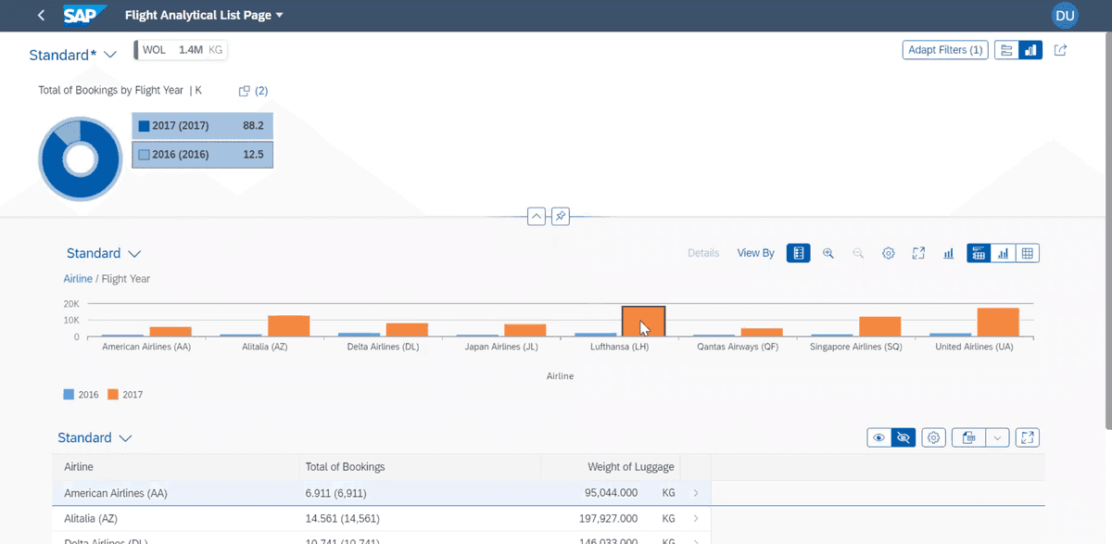Pin the header with the pushpin icon
The image size is (1112, 544).
tap(560, 216)
